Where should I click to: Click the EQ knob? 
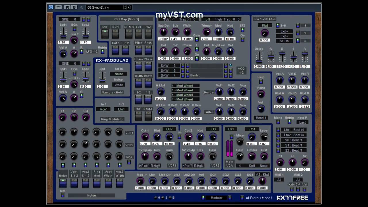click(x=86, y=117)
